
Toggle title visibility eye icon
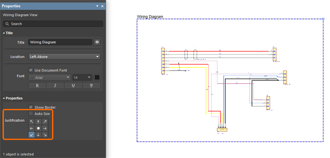click(97, 42)
